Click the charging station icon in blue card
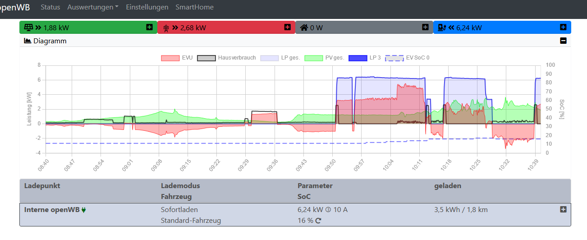Image resolution: width=587 pixels, height=240 pixels. (442, 28)
